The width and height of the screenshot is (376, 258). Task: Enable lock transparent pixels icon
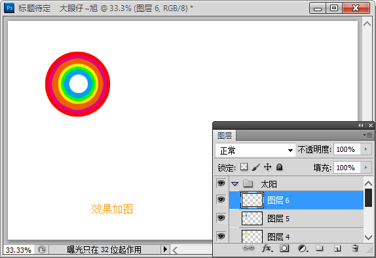(244, 166)
